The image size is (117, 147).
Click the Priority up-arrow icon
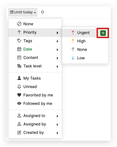click(x=19, y=32)
